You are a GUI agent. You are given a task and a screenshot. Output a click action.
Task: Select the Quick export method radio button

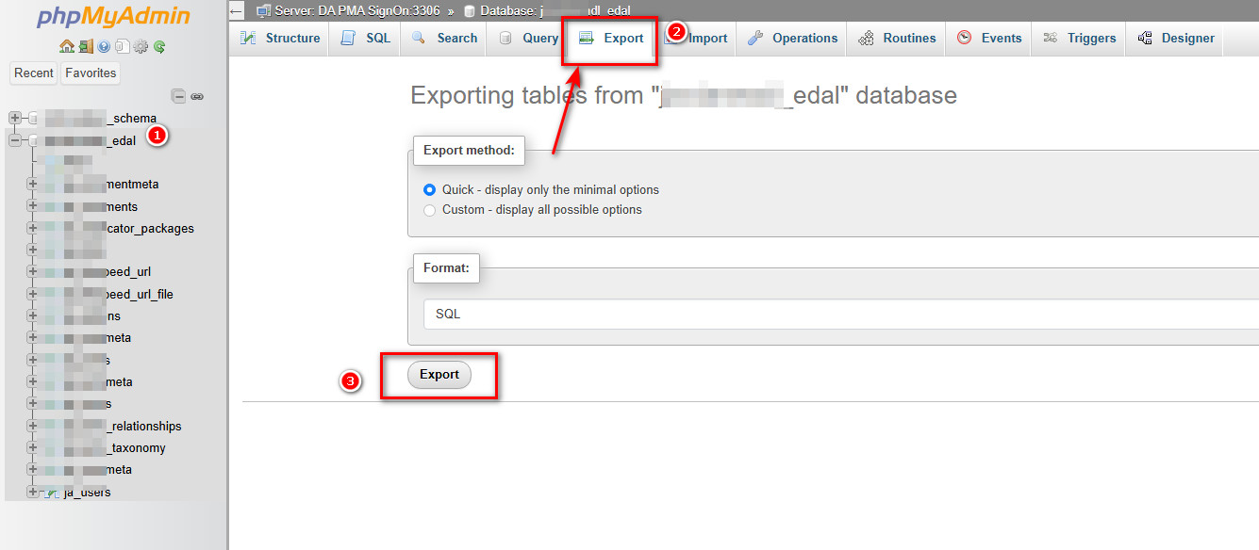click(430, 189)
